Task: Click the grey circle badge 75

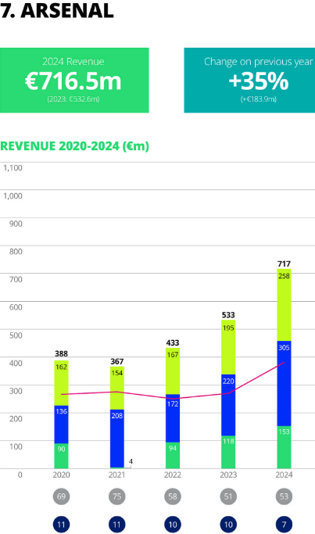Action: (116, 496)
